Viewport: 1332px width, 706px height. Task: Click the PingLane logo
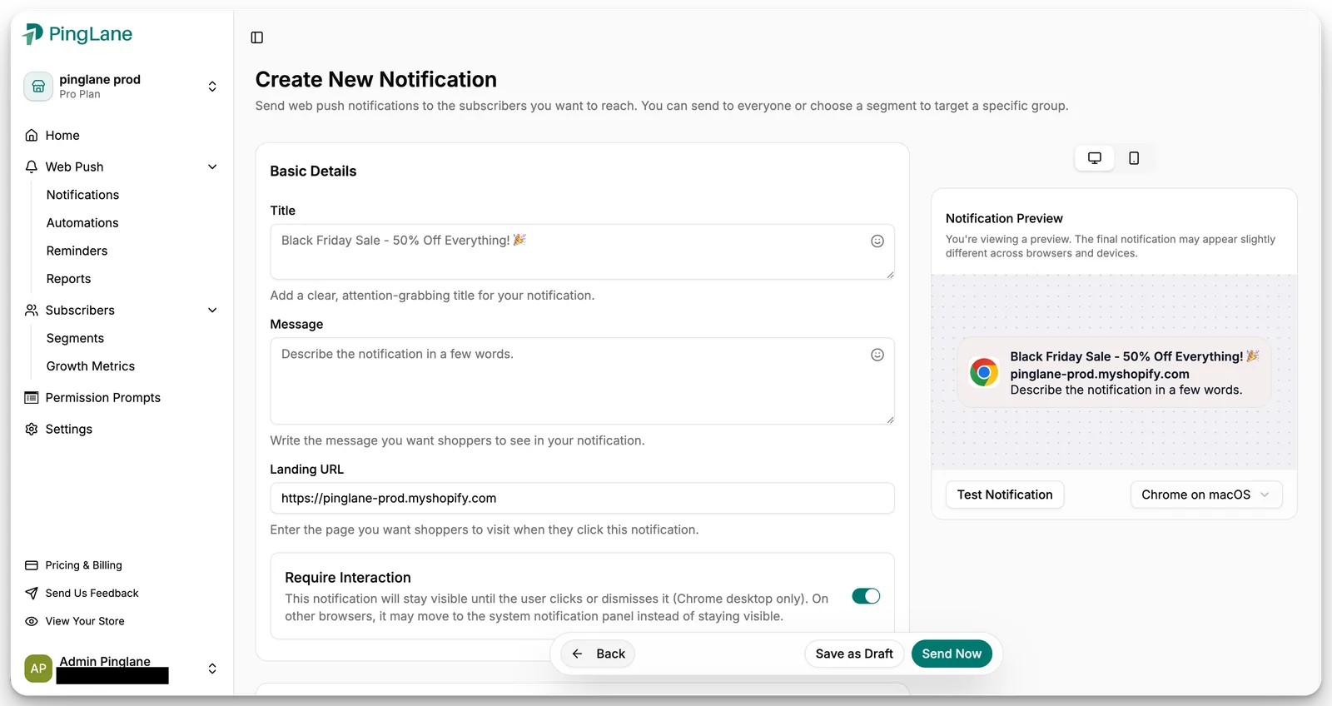(77, 34)
